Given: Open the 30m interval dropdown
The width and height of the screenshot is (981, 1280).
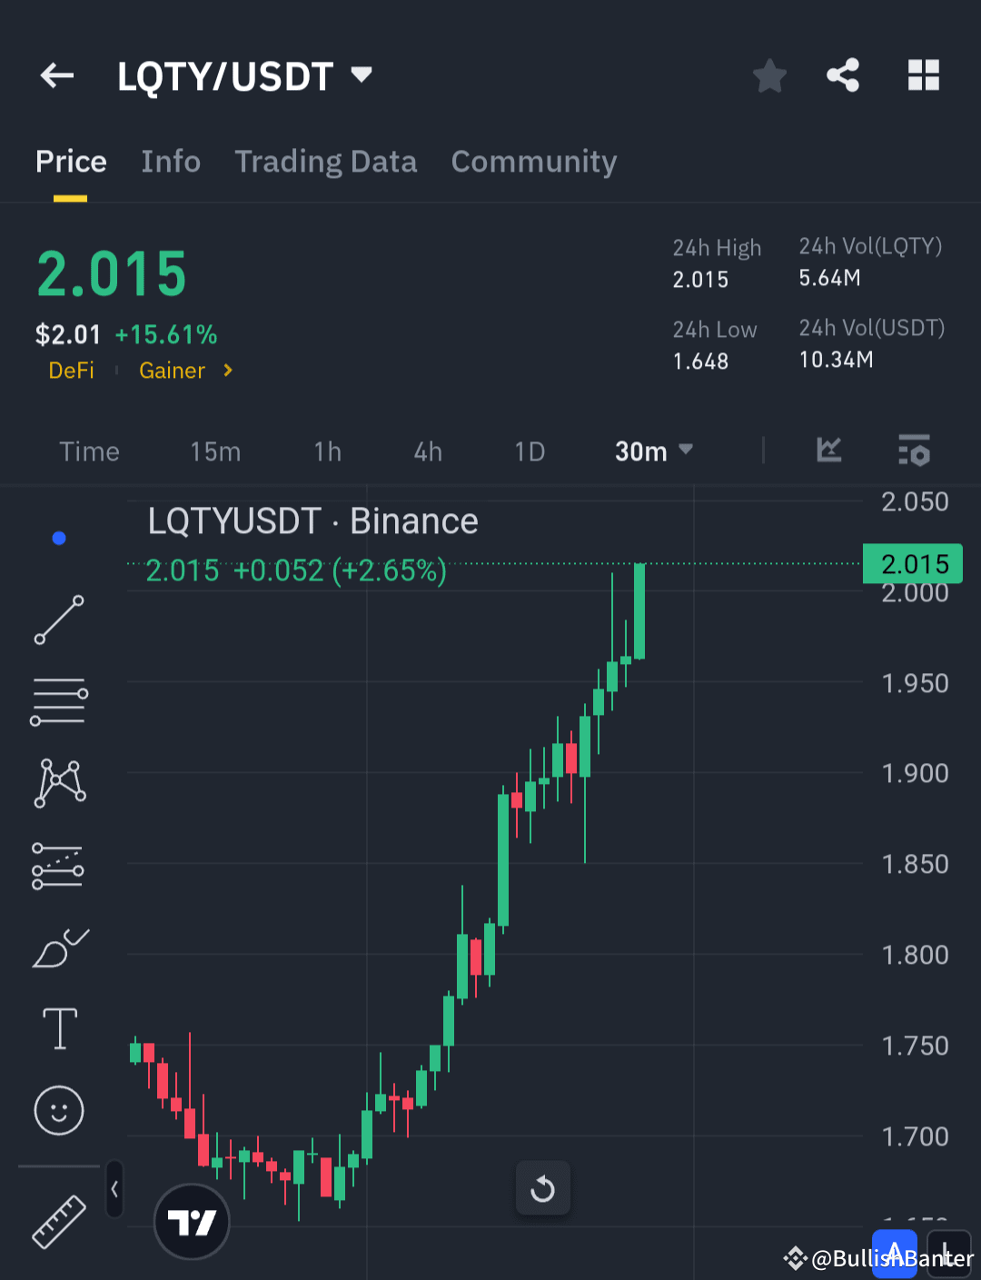Looking at the screenshot, I should pyautogui.click(x=652, y=451).
